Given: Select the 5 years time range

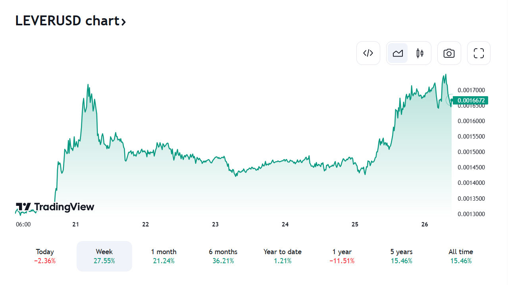Looking at the screenshot, I should coord(401,256).
